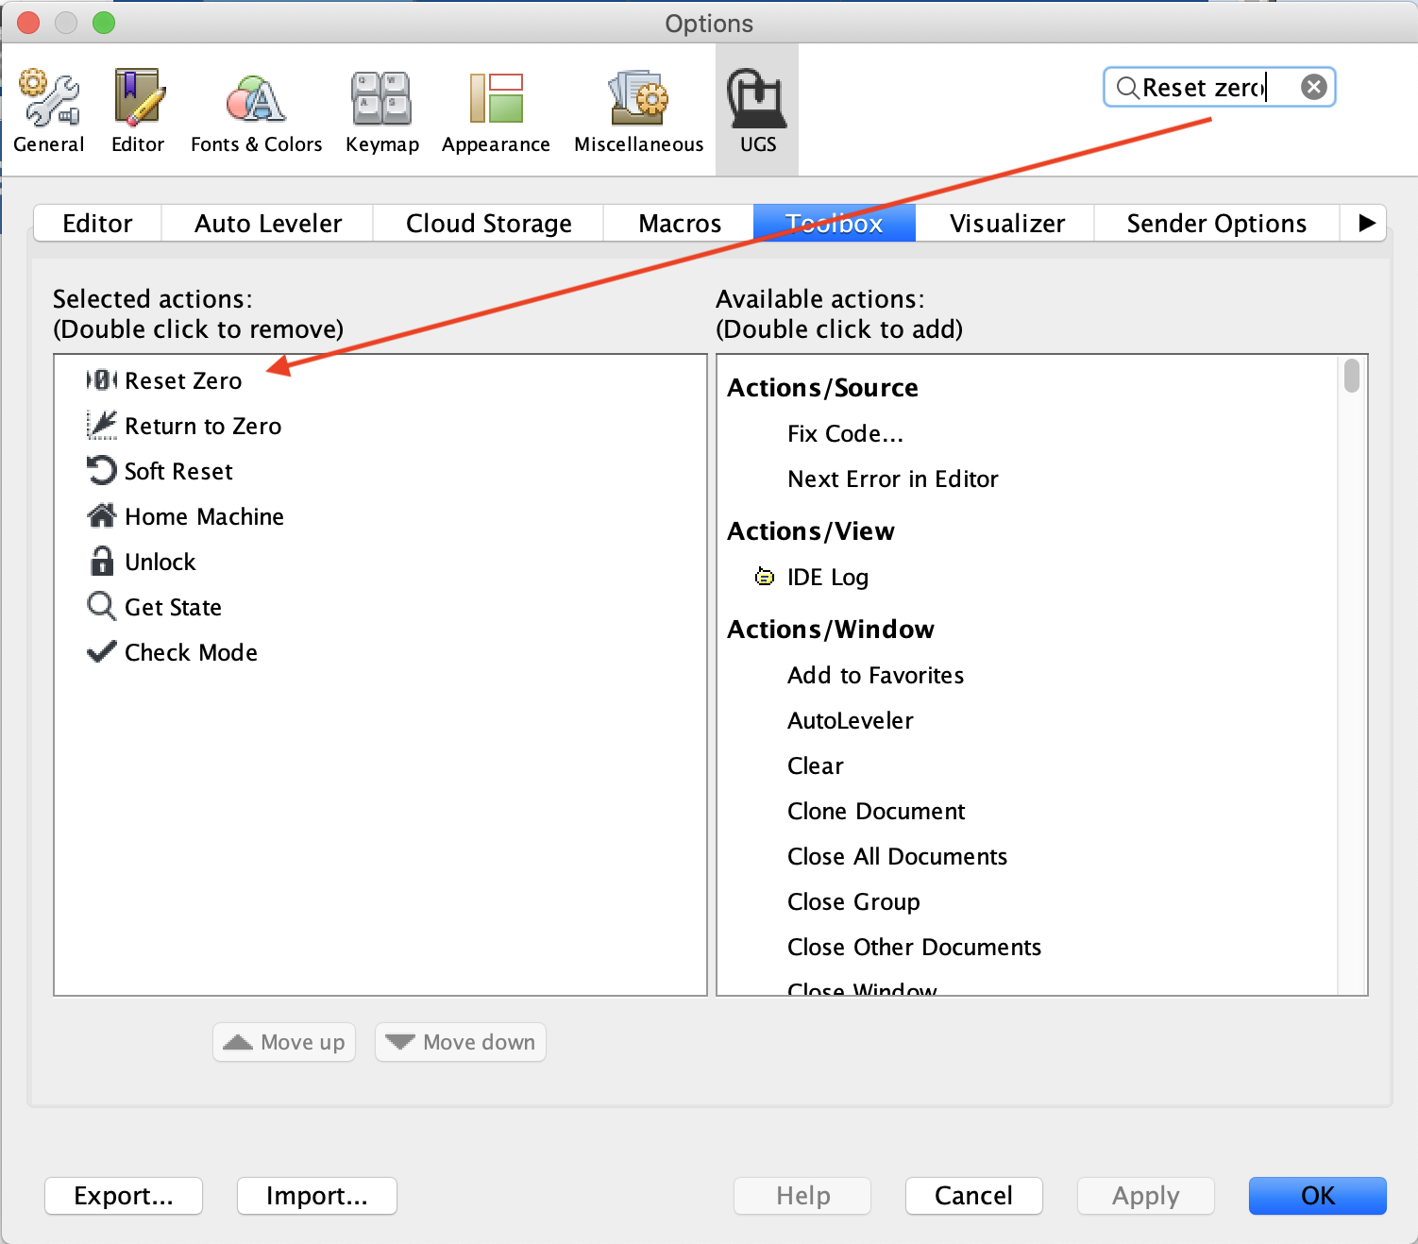Switch to the Visualizer tab
Viewport: 1418px width, 1244px height.
click(1006, 224)
